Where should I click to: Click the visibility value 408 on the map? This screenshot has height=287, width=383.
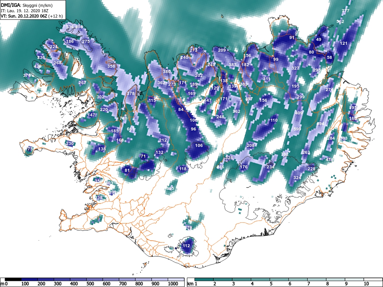(79, 27)
